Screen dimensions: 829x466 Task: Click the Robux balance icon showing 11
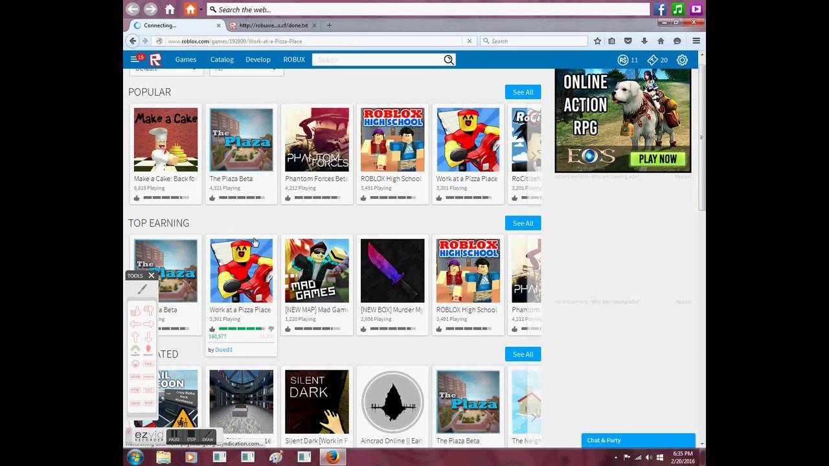(x=623, y=60)
